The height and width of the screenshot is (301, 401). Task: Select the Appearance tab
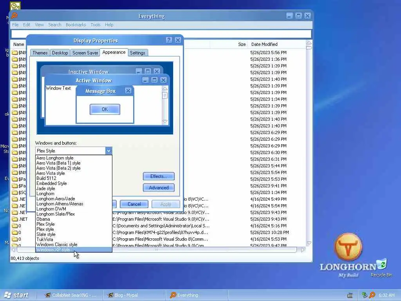[114, 52]
